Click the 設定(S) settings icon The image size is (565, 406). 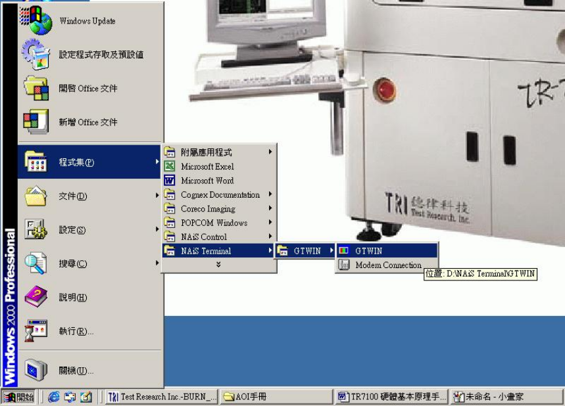(x=36, y=229)
